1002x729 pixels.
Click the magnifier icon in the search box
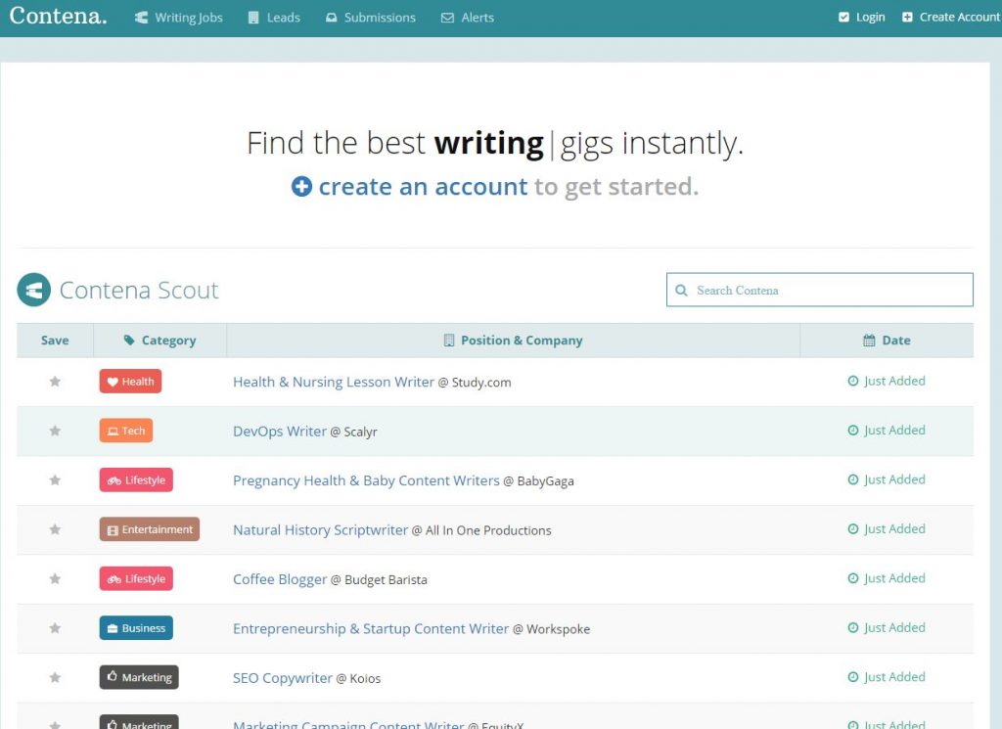coord(682,291)
